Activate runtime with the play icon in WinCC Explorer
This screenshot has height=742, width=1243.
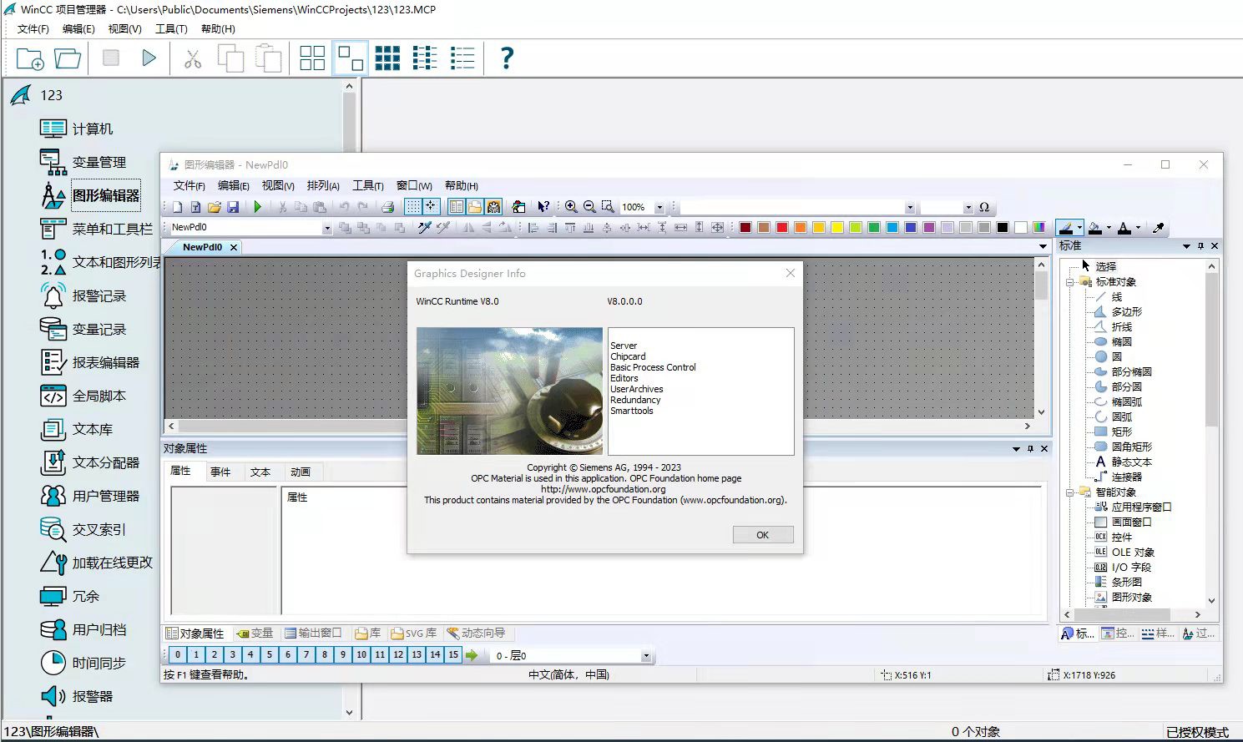click(149, 58)
